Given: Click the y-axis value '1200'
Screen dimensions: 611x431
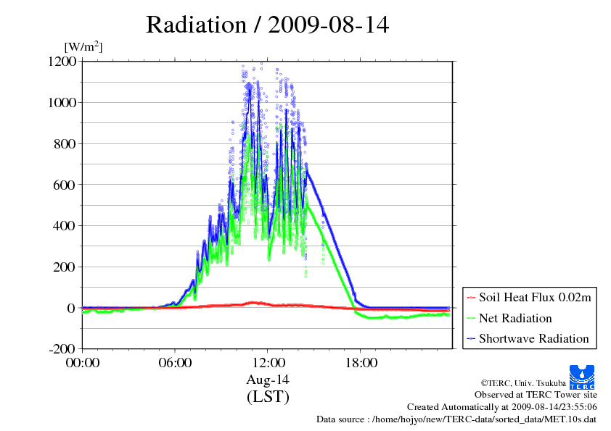Looking at the screenshot, I should [x=62, y=62].
